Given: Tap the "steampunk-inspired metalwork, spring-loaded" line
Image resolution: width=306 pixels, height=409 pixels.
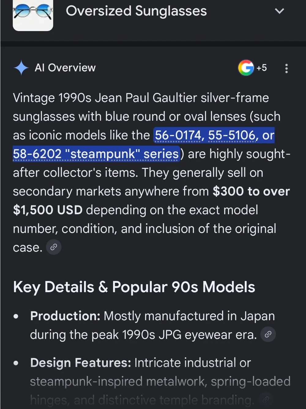Looking at the screenshot, I should [x=160, y=381].
